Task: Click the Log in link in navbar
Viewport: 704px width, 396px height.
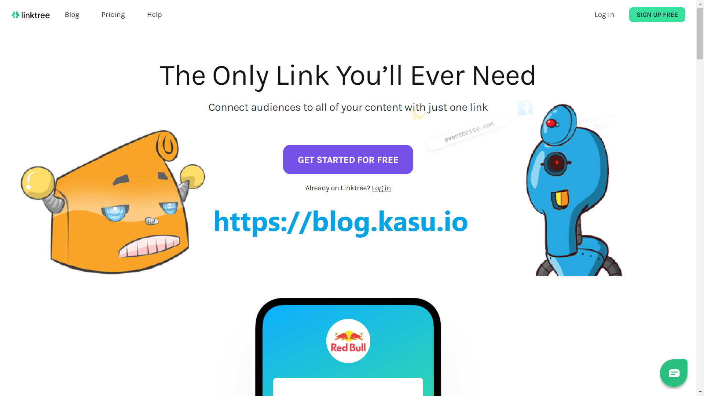Action: pos(604,15)
